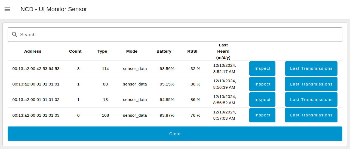Image resolution: width=350 pixels, height=149 pixels.
Task: Click last heard time 8:57:03 AM
Action: [x=224, y=119]
